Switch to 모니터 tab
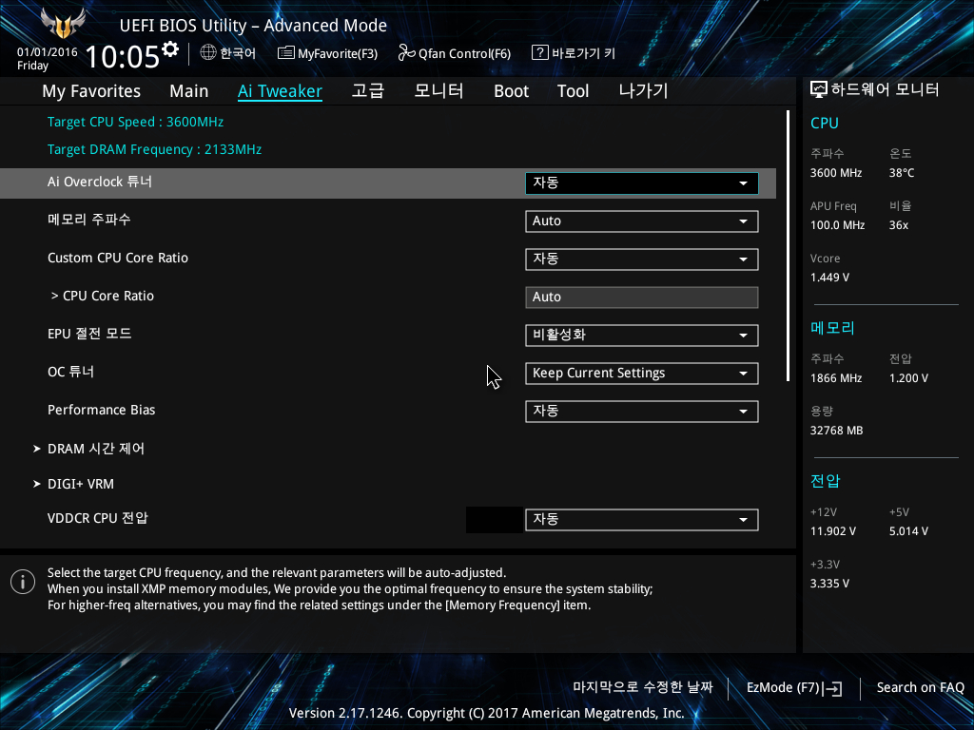The image size is (974, 730). [438, 90]
